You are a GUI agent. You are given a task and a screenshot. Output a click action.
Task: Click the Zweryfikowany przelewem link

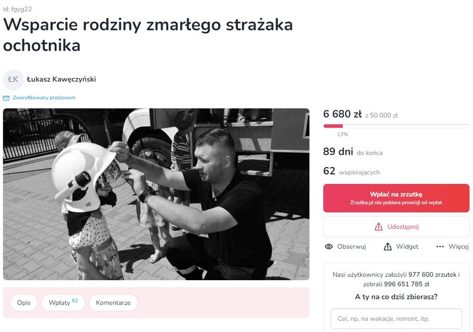44,98
